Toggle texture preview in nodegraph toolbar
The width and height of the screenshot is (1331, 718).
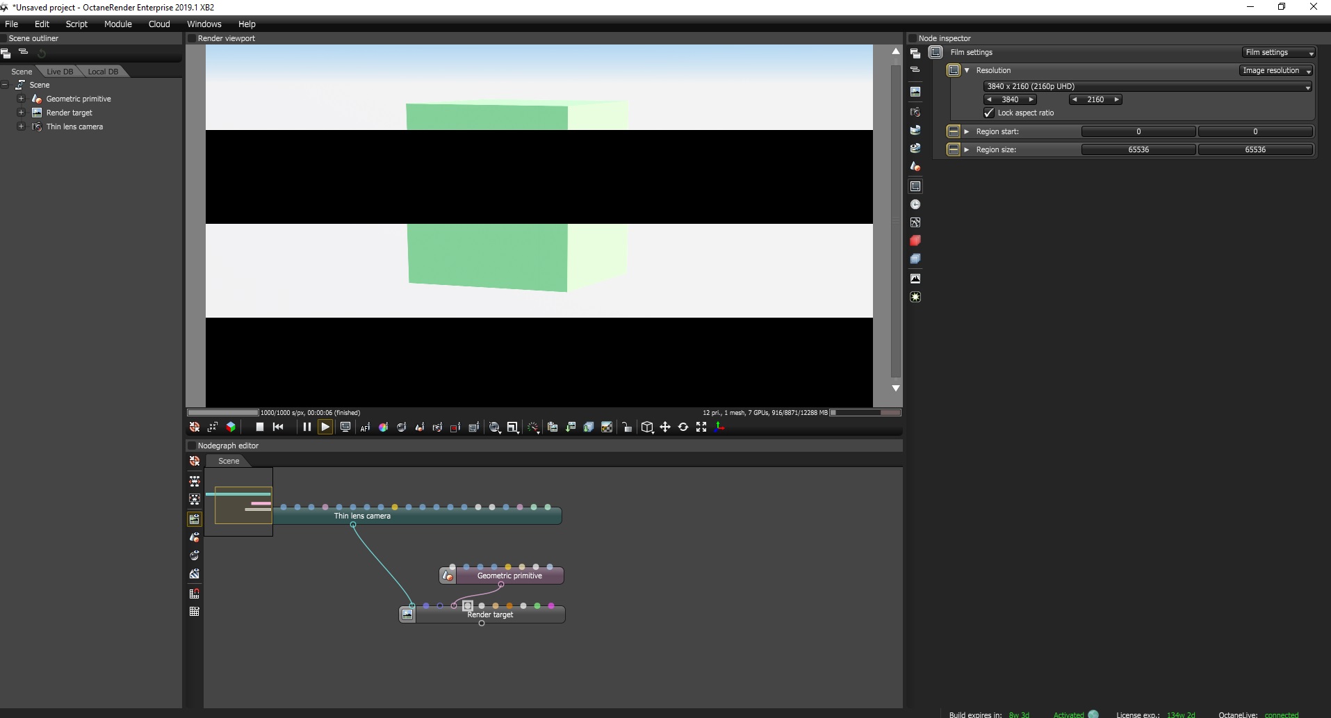[x=195, y=573]
